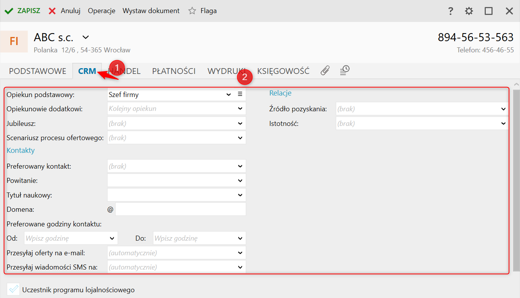This screenshot has width=520, height=298.
Task: Open the question mark help icon
Action: pos(451,11)
